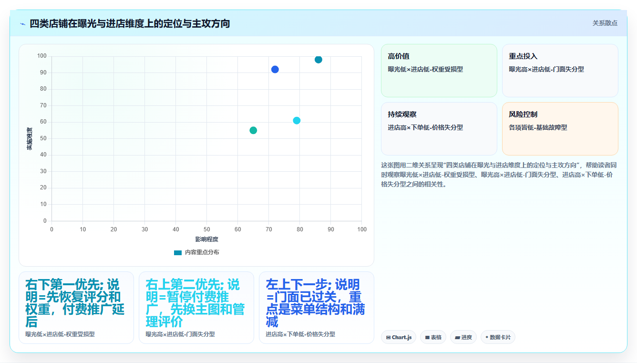Click the 实施难度 y-axis label
Viewport: 637px width, 363px height.
coord(30,138)
